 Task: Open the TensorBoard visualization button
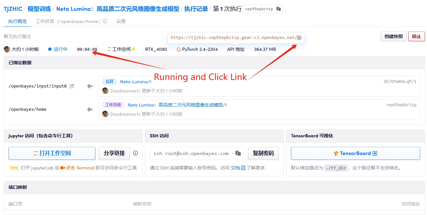[x=355, y=153]
